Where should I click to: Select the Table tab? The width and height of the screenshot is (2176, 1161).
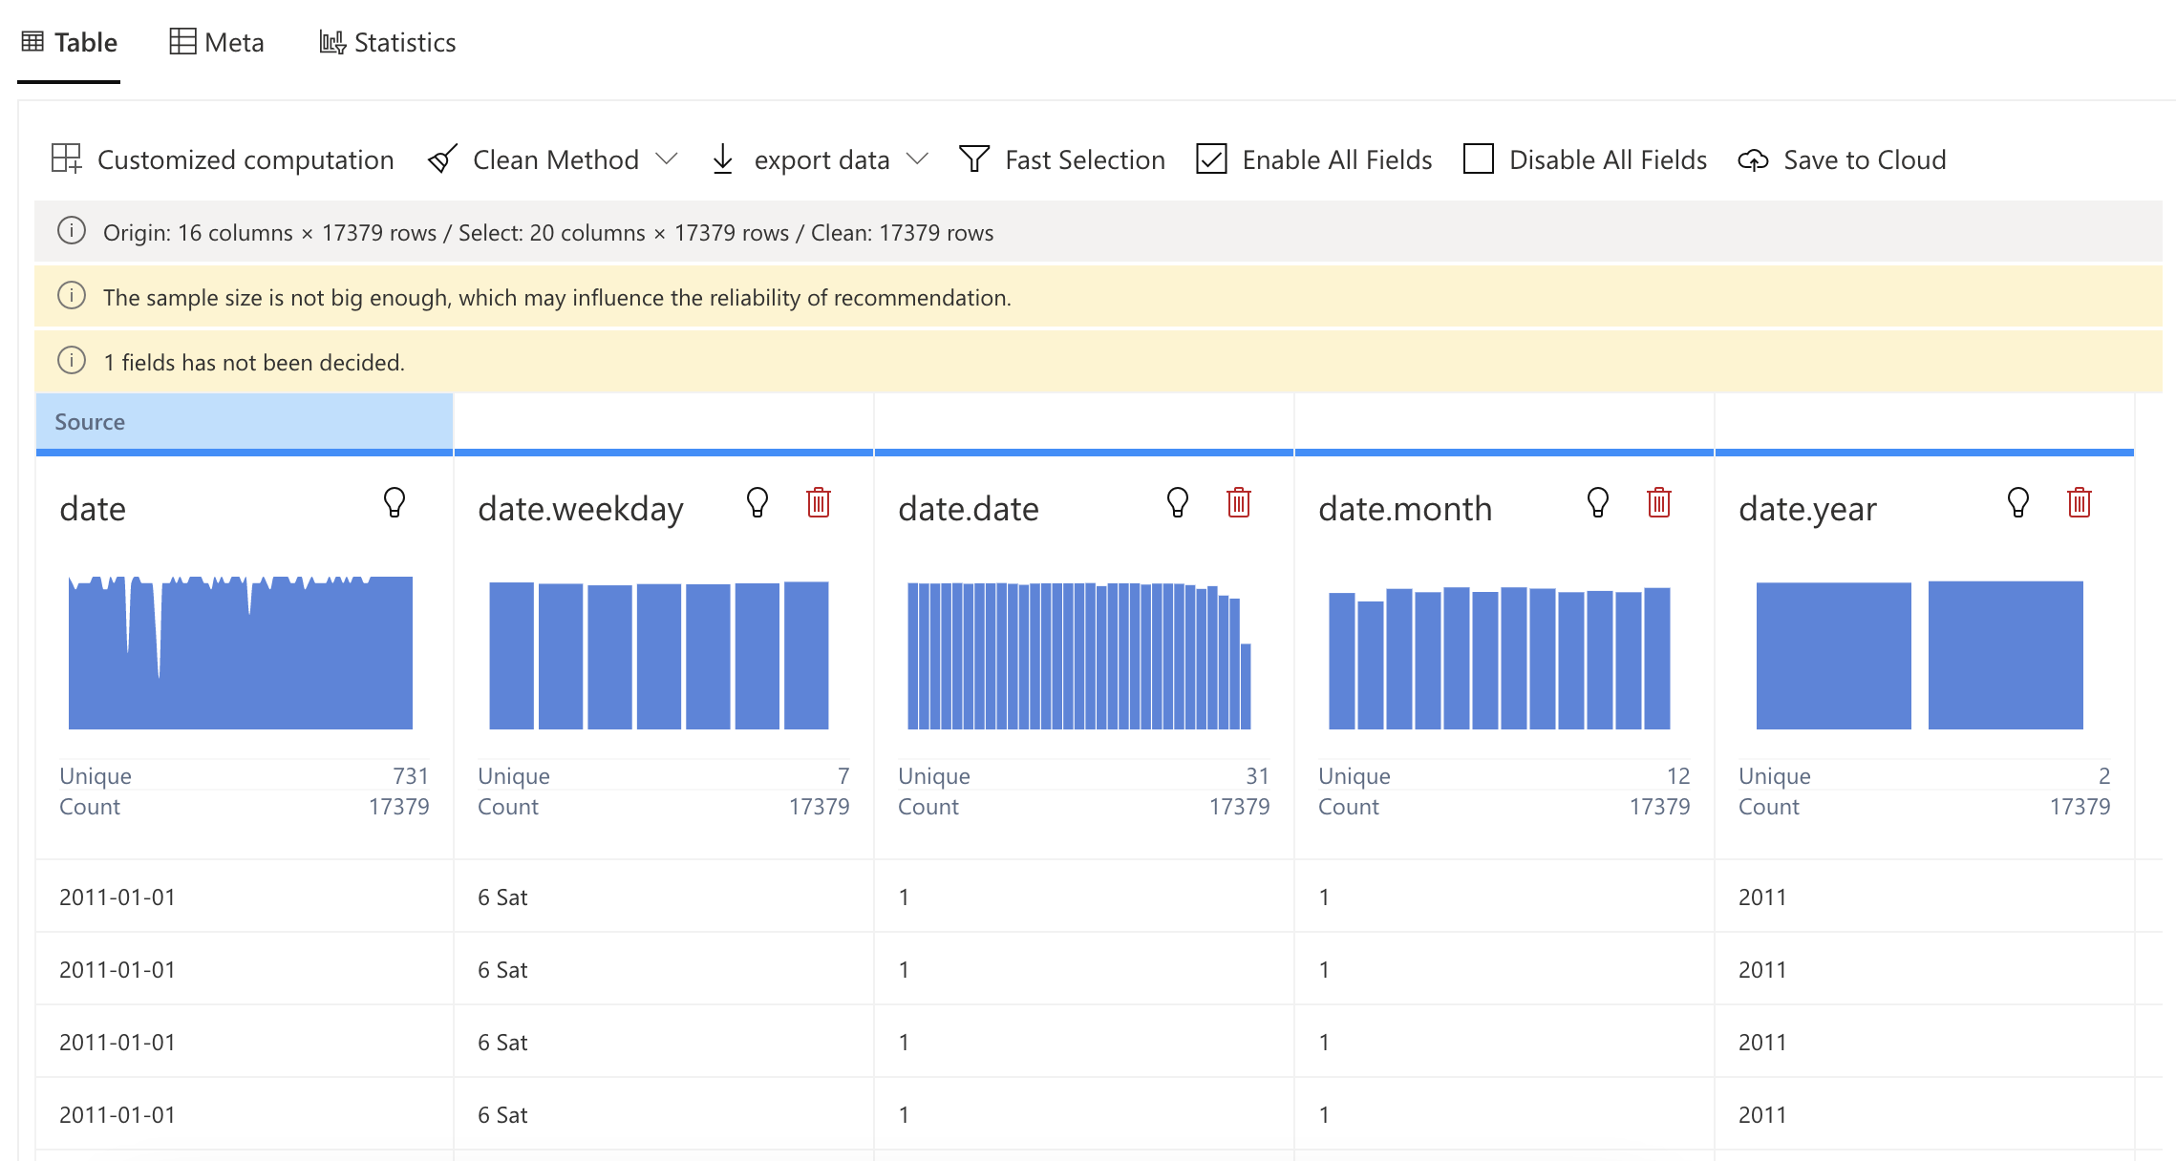pyautogui.click(x=70, y=42)
